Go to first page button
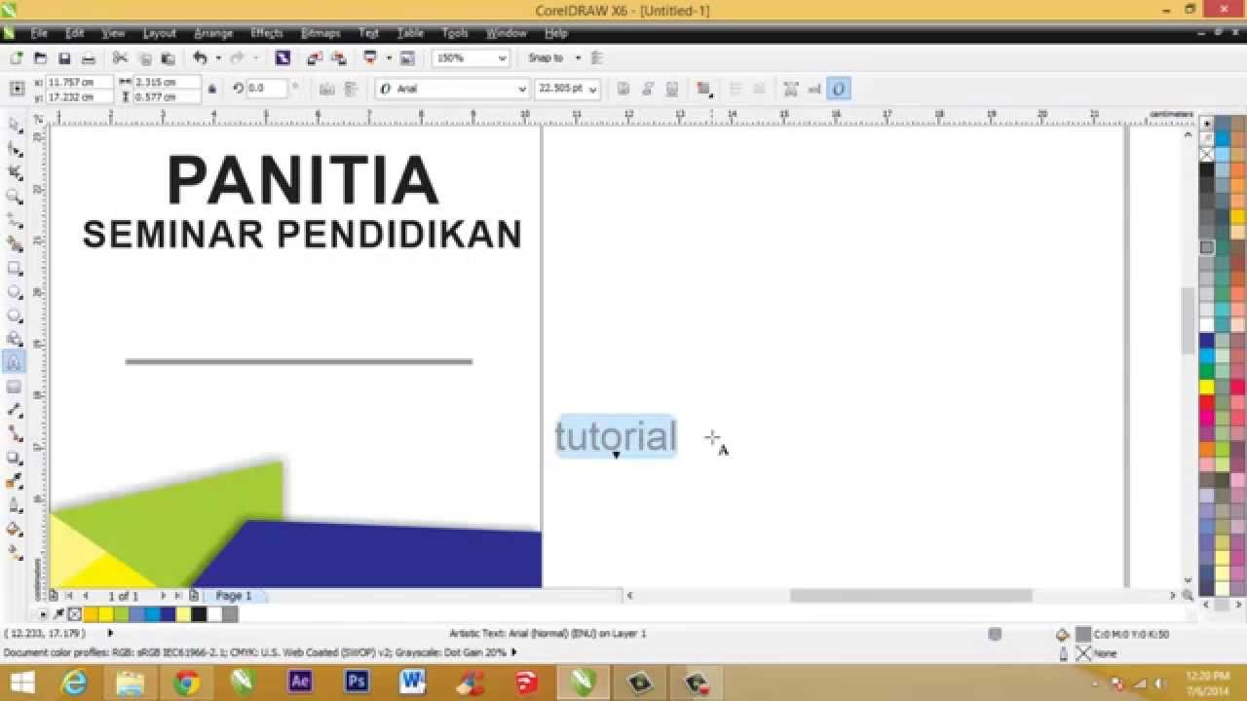Viewport: 1247px width, 701px height. tap(68, 595)
